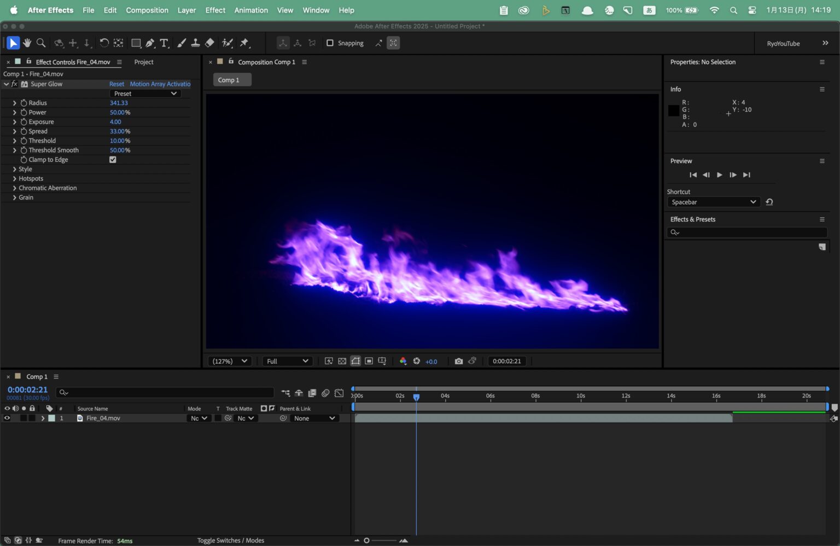The image size is (840, 546).
Task: Select the Zoom tool
Action: [40, 43]
